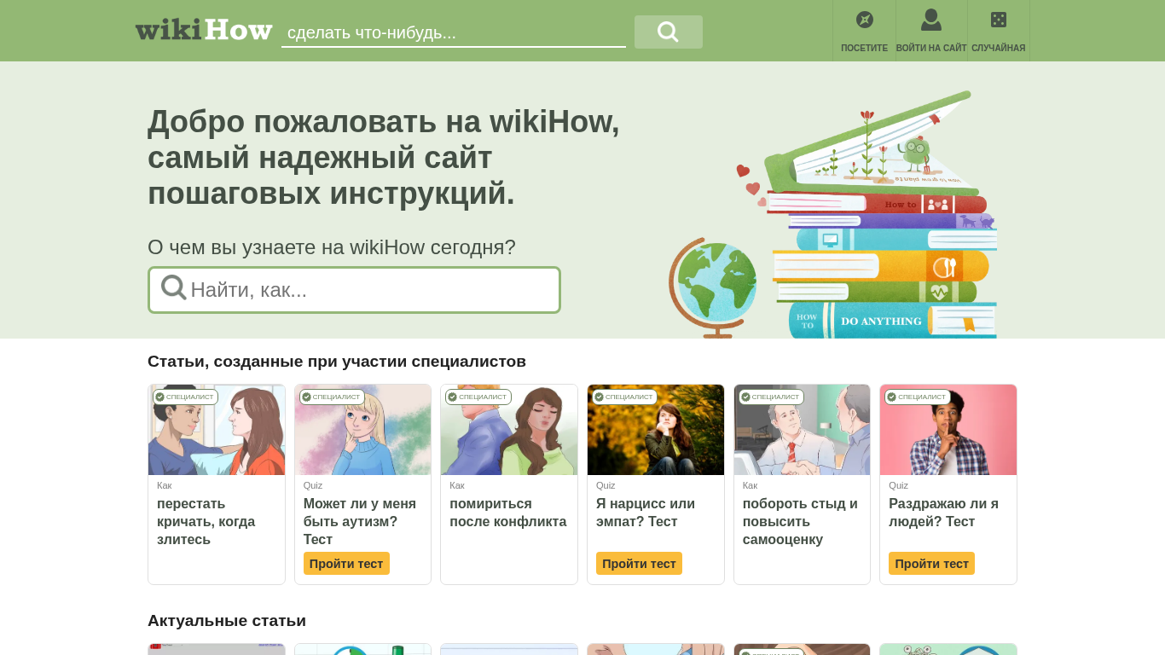This screenshot has height=655, width=1165.
Task: Select the Случайная menu label
Action: pyautogui.click(x=999, y=49)
